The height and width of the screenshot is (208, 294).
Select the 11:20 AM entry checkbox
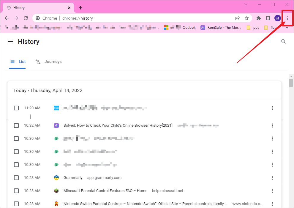point(16,108)
